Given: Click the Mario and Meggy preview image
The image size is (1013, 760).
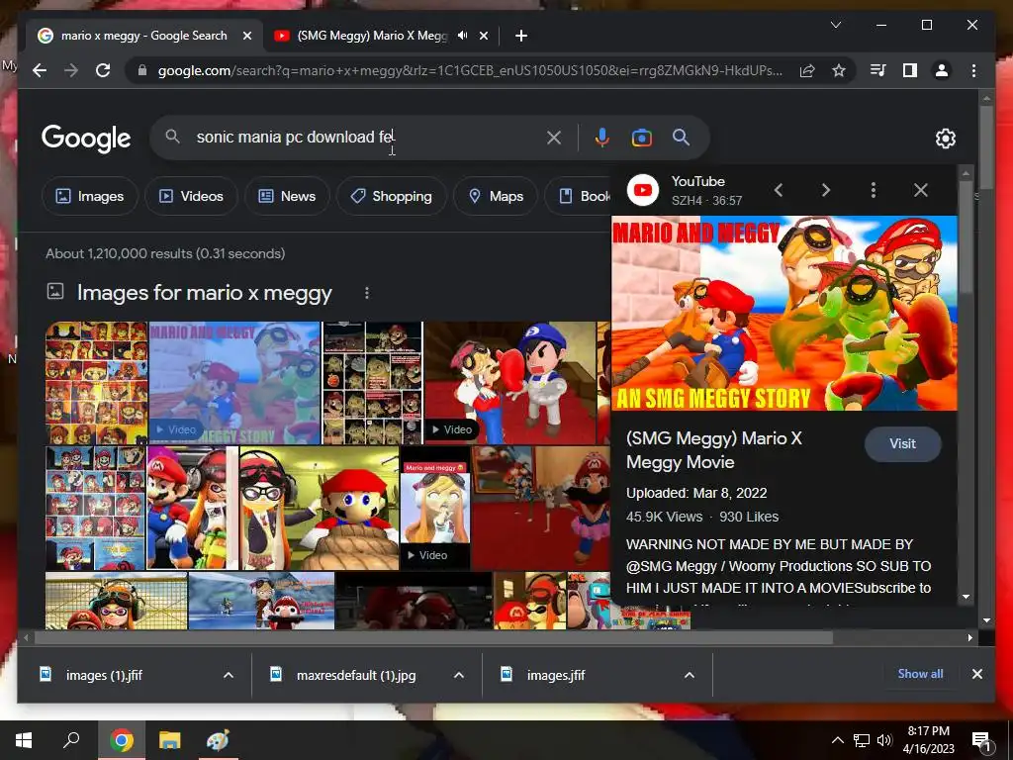Looking at the screenshot, I should pos(784,314).
